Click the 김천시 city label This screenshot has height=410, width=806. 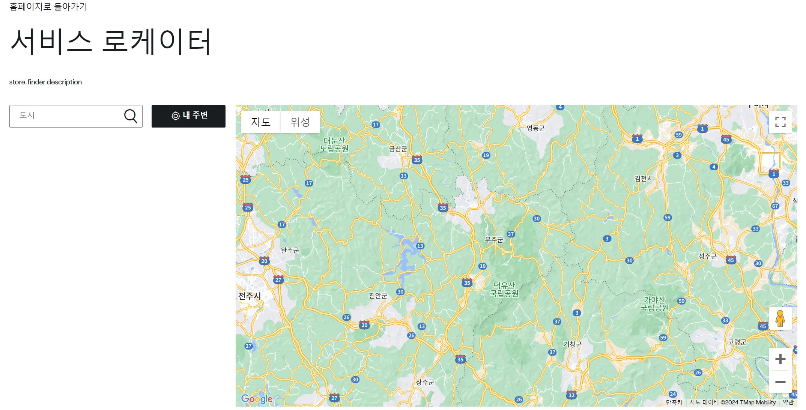644,179
